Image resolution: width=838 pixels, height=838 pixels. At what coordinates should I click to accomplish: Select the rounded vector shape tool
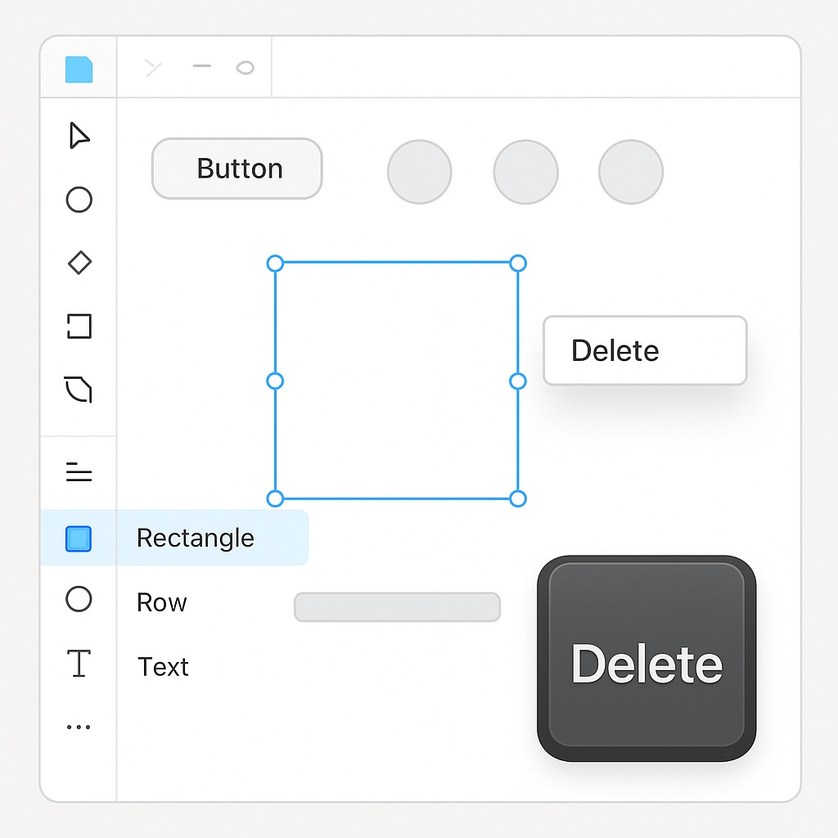(x=78, y=390)
